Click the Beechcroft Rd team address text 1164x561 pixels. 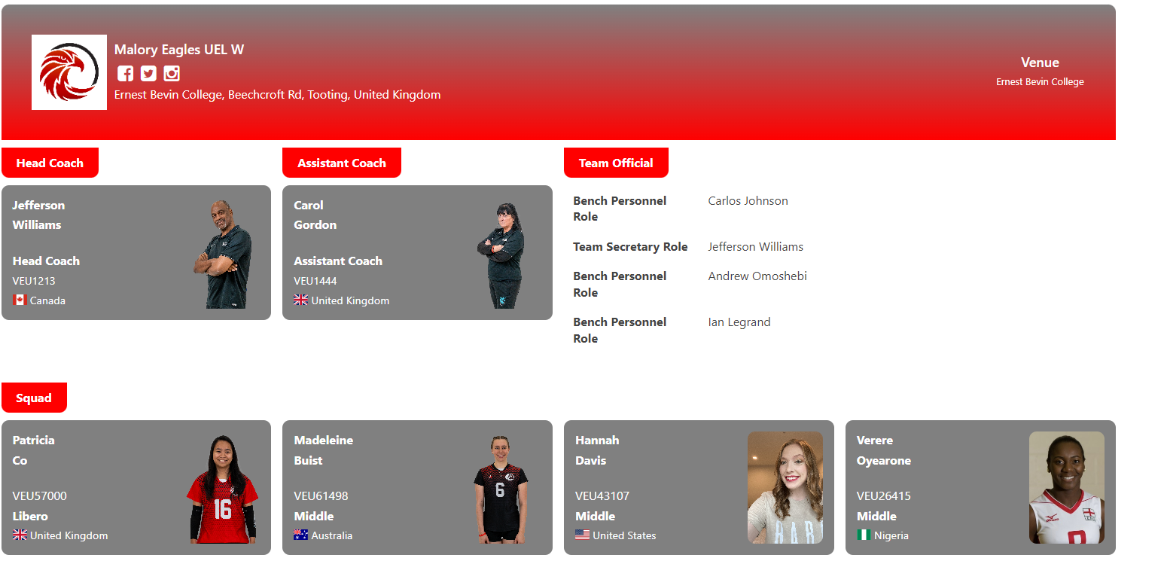click(278, 95)
